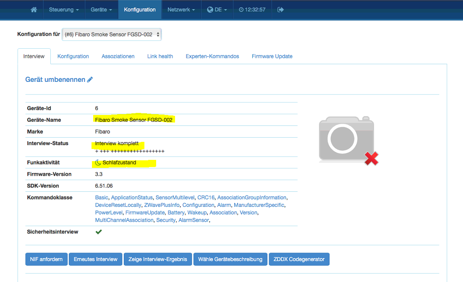Image resolution: width=463 pixels, height=282 pixels.
Task: Open the AlarmSensor command class link
Action: point(194,220)
